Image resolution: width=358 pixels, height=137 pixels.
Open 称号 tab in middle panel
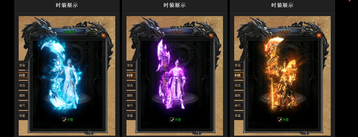coord(131,105)
